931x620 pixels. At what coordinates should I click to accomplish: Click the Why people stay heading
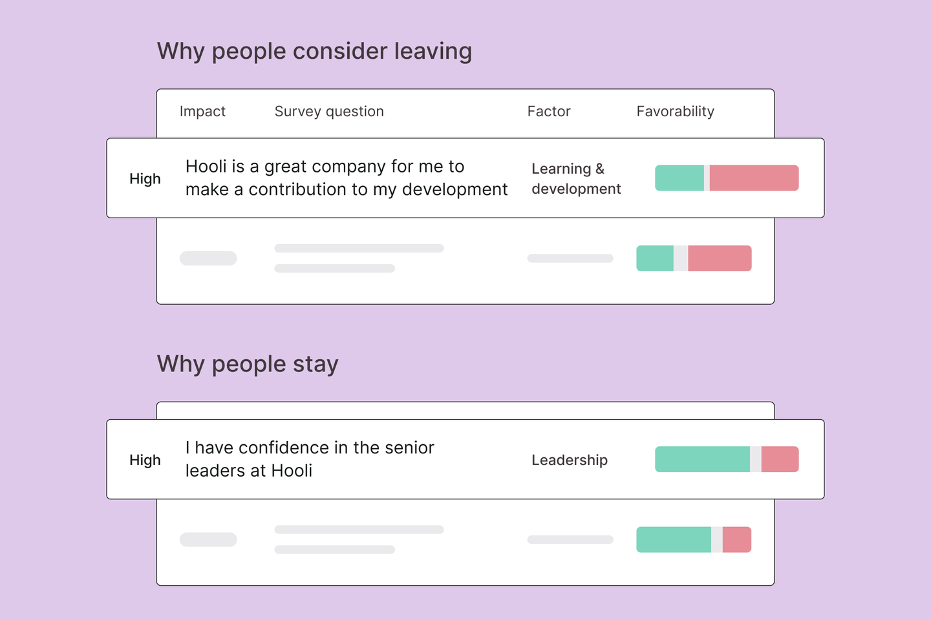point(248,364)
